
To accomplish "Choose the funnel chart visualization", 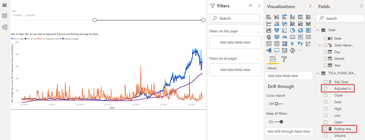I will pyautogui.click(x=277, y=30).
